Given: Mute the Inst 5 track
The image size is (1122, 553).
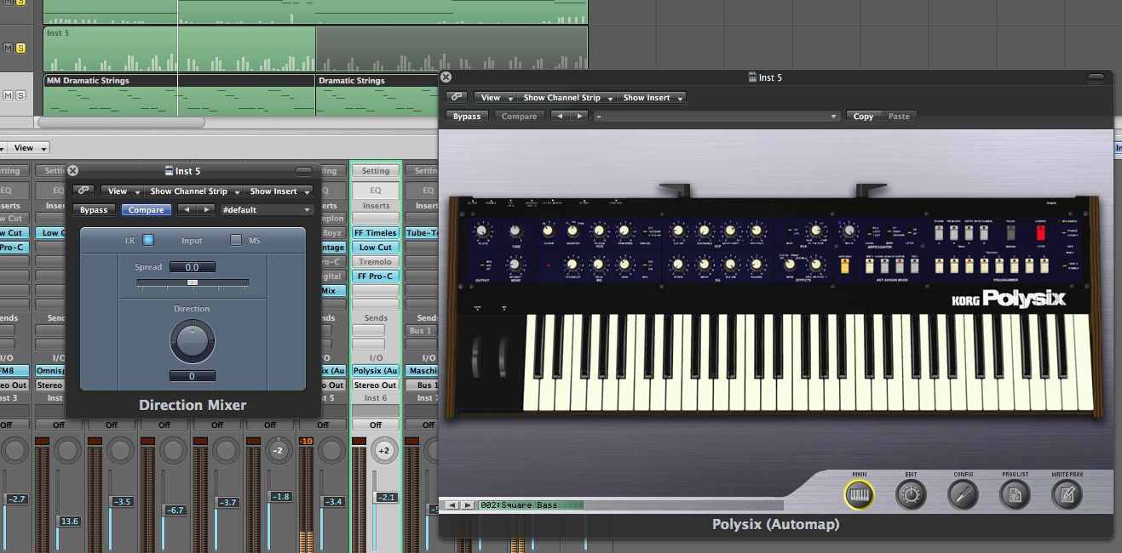Looking at the screenshot, I should point(9,48).
